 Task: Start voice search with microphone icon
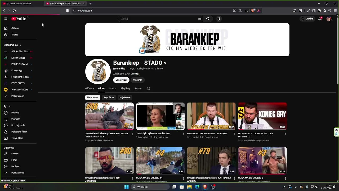coord(218,19)
